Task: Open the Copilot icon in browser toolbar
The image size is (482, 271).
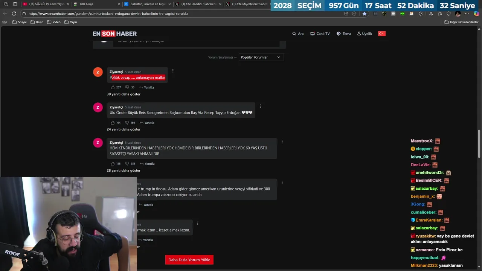Action: click(476, 14)
